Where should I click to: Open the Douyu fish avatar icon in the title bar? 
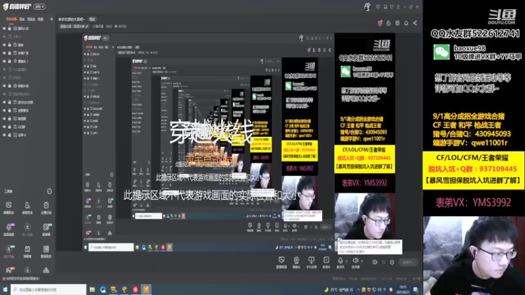[367, 7]
